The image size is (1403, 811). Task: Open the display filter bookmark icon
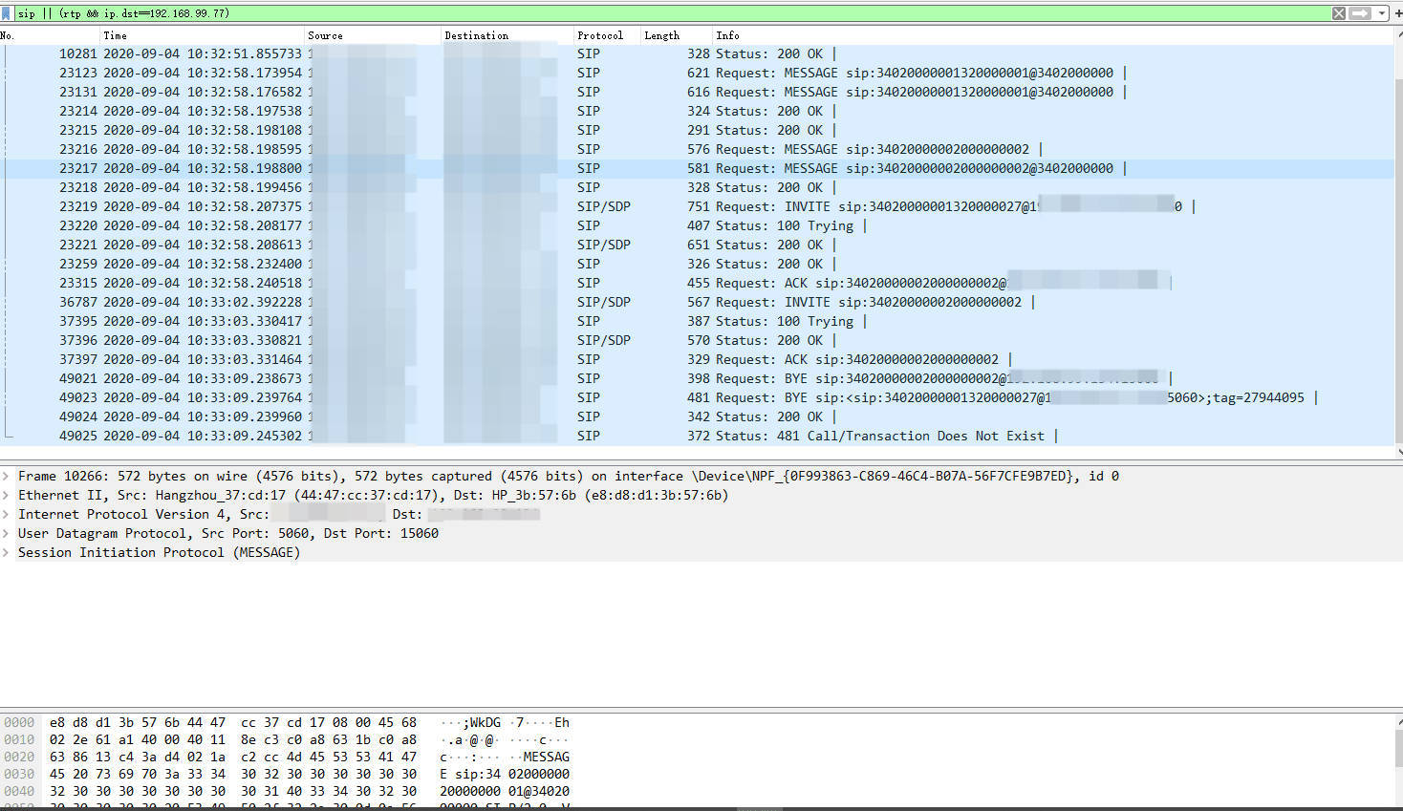pyautogui.click(x=7, y=13)
